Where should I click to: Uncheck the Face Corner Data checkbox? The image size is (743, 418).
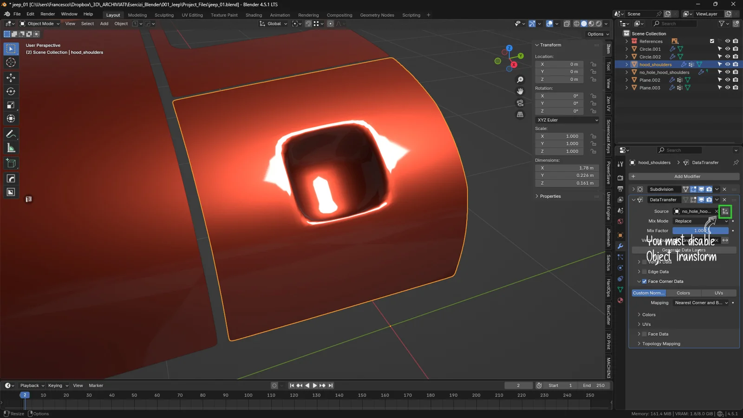click(x=644, y=281)
